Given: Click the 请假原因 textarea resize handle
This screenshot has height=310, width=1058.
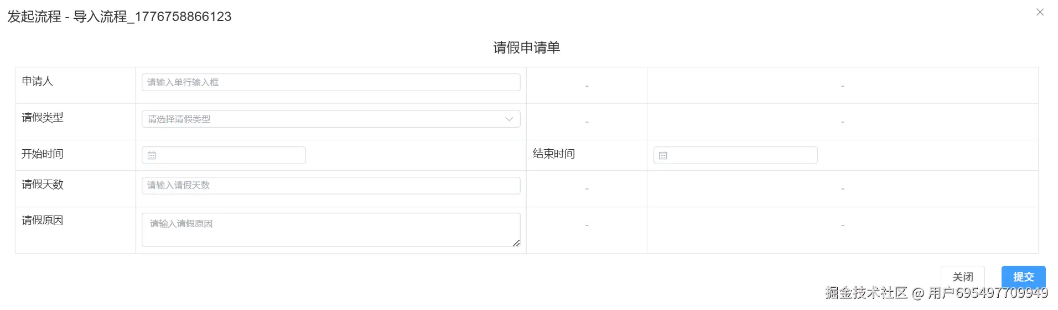Looking at the screenshot, I should 516,243.
